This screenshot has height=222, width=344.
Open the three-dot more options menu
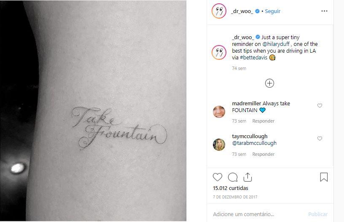click(x=324, y=11)
